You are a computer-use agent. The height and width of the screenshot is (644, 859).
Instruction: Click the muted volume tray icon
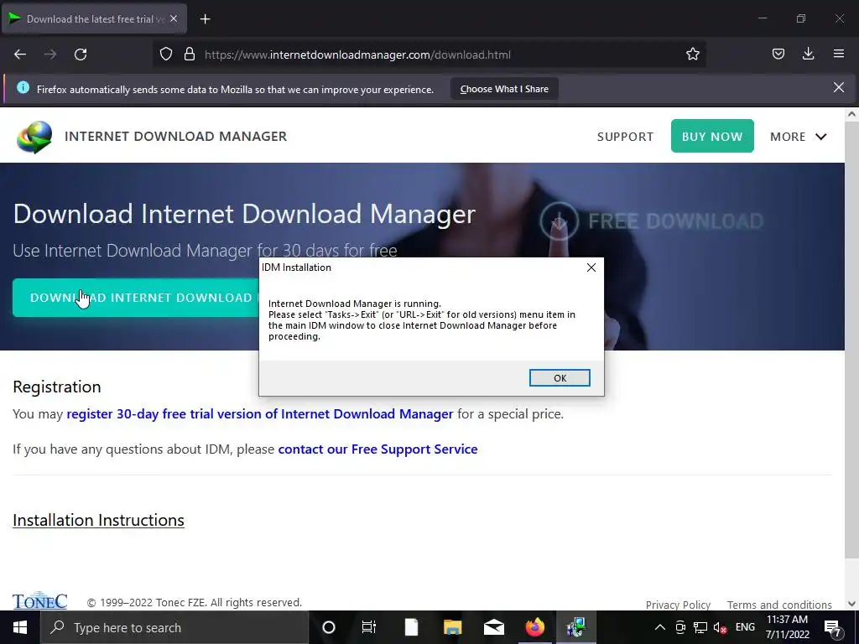[x=721, y=627]
